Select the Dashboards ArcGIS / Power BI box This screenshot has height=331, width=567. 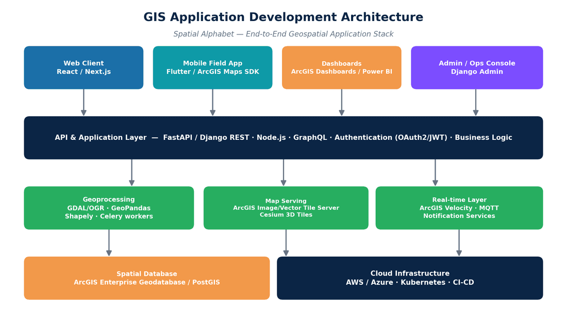pos(342,67)
